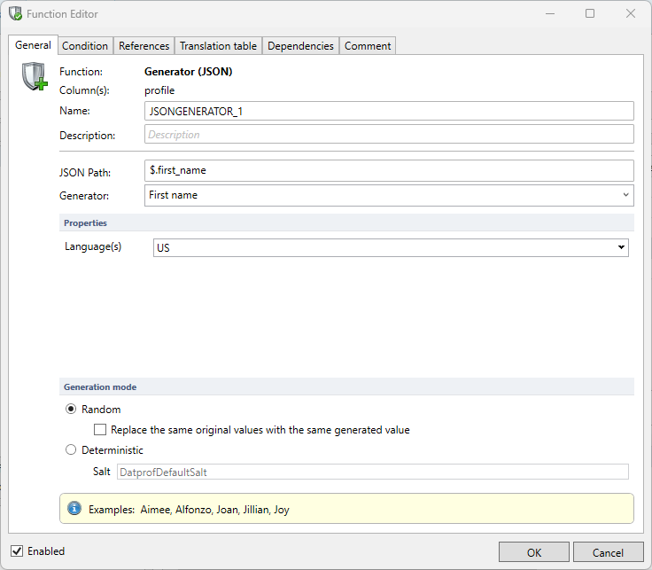Viewport: 652px width, 570px height.
Task: Switch to the General tab
Action: pos(33,45)
